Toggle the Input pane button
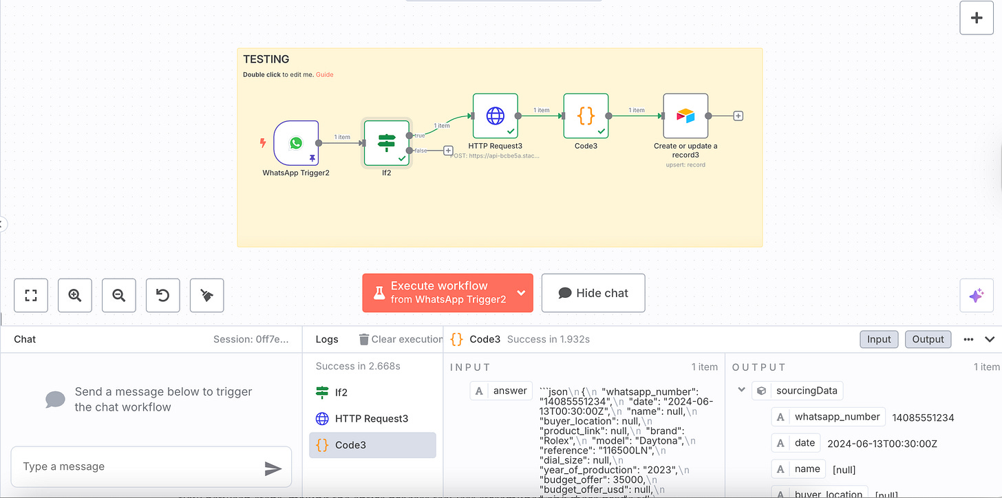 tap(879, 339)
